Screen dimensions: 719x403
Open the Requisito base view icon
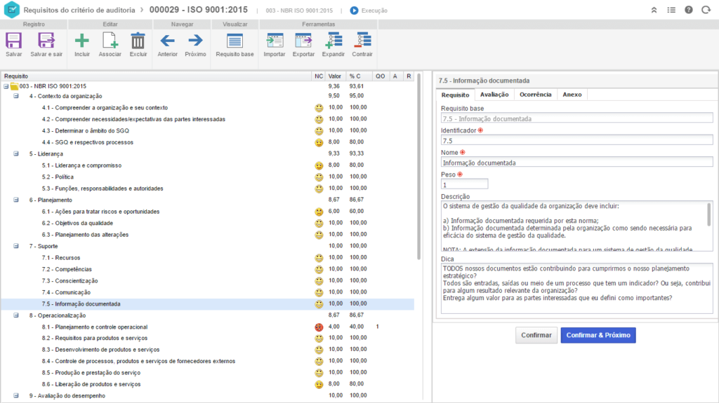(x=235, y=41)
